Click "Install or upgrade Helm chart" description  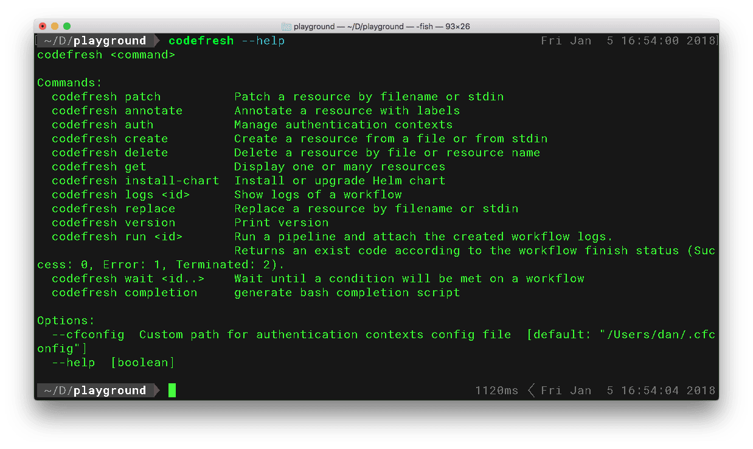coord(340,181)
